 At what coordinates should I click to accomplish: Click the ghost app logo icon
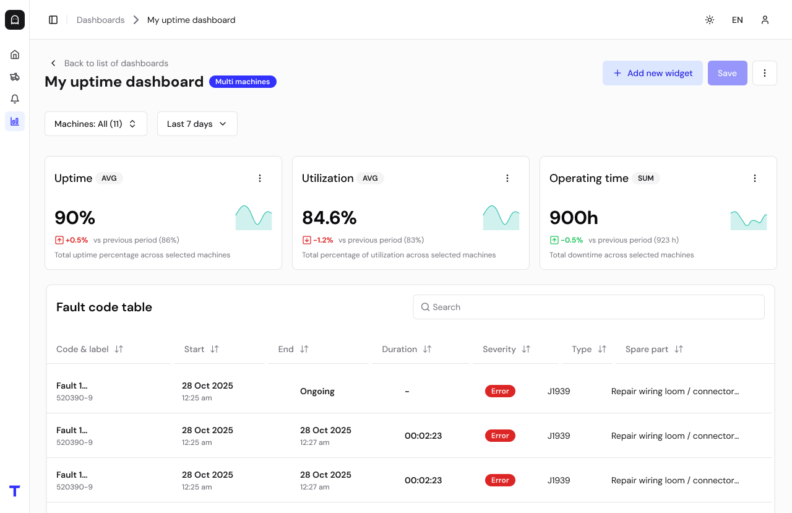pyautogui.click(x=14, y=19)
